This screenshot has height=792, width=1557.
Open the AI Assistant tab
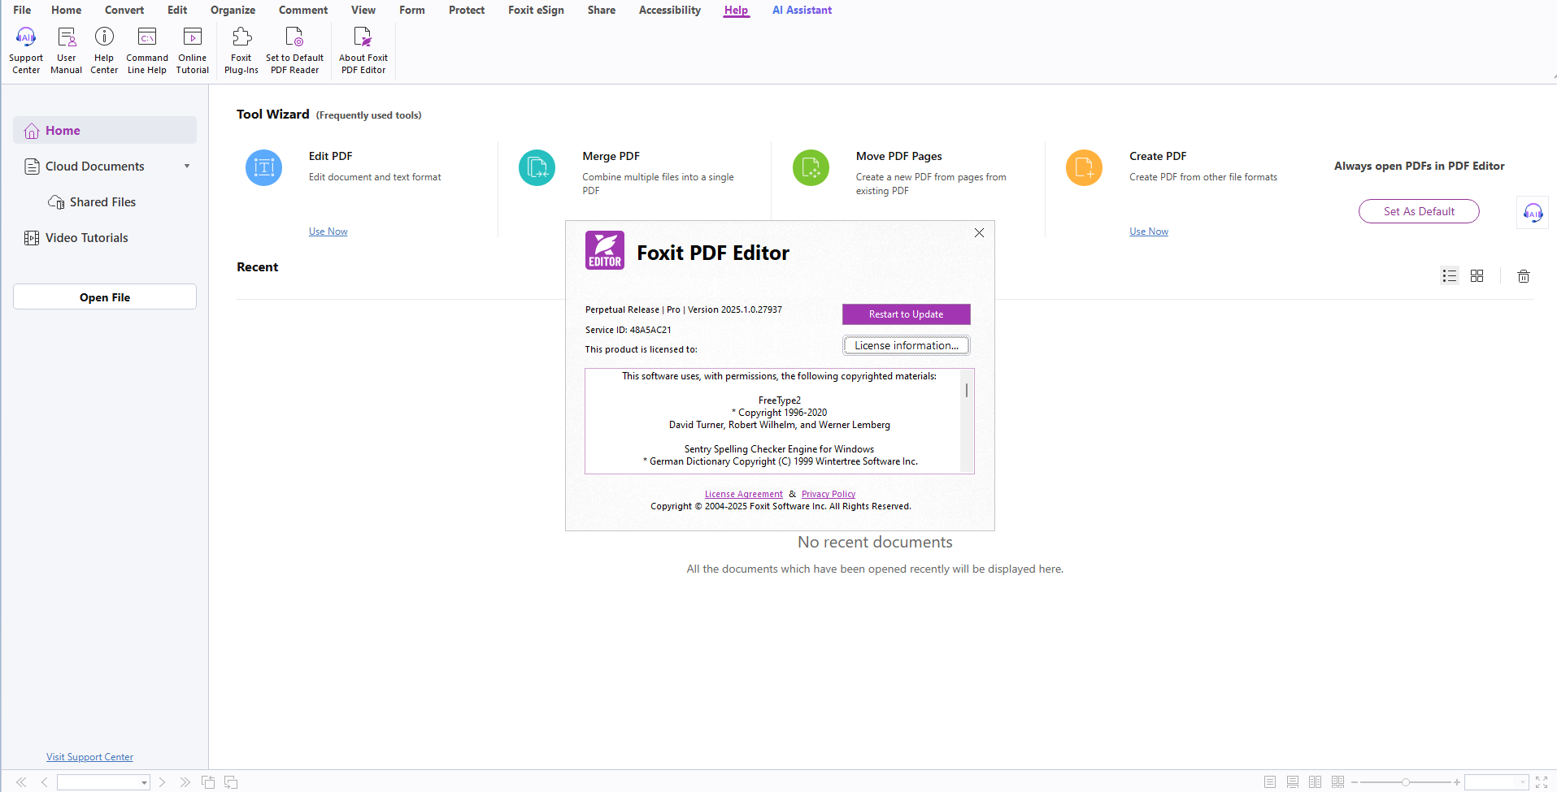point(802,10)
